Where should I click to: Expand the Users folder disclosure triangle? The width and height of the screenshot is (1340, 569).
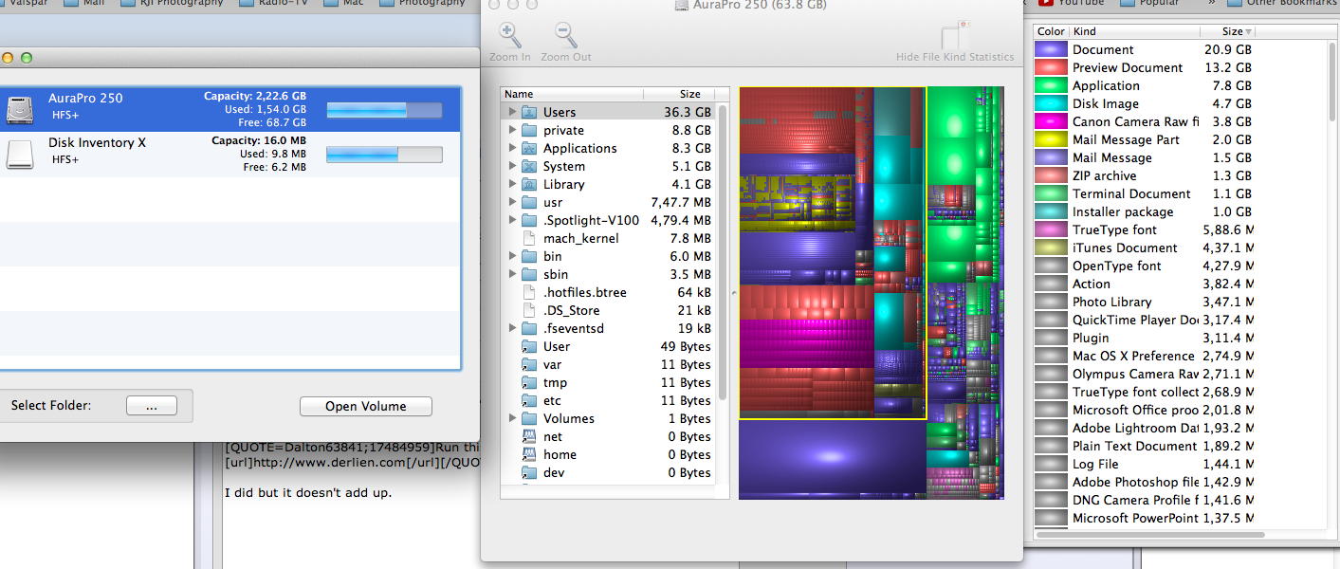coord(513,112)
